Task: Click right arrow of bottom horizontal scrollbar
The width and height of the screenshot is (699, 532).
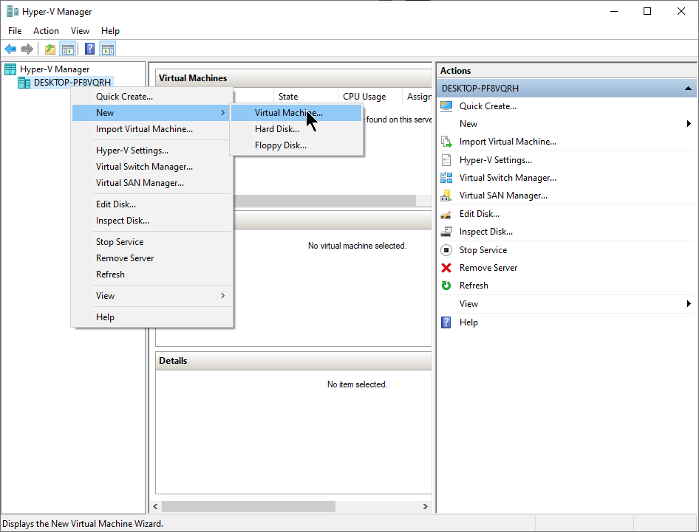Action: 425,507
